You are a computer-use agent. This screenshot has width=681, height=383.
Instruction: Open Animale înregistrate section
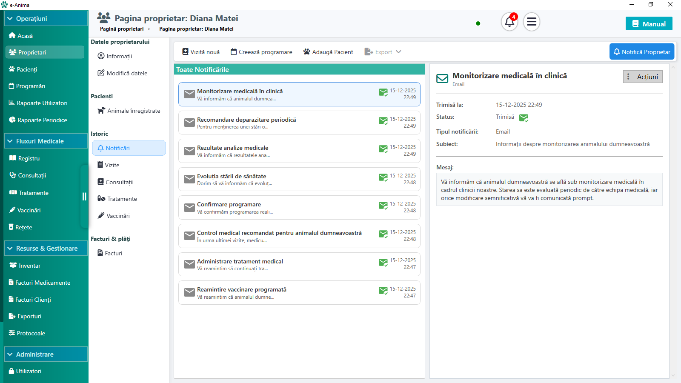[133, 111]
